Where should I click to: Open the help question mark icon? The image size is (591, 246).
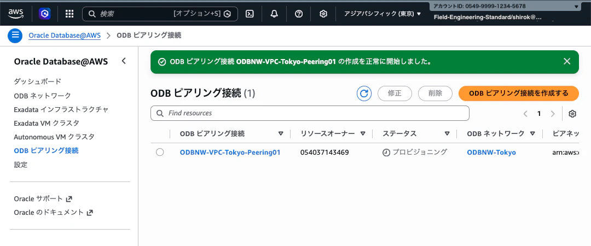tap(299, 14)
